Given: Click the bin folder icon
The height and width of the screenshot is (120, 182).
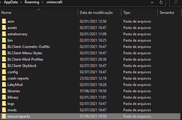Looking at the screenshot, I should (4, 40).
